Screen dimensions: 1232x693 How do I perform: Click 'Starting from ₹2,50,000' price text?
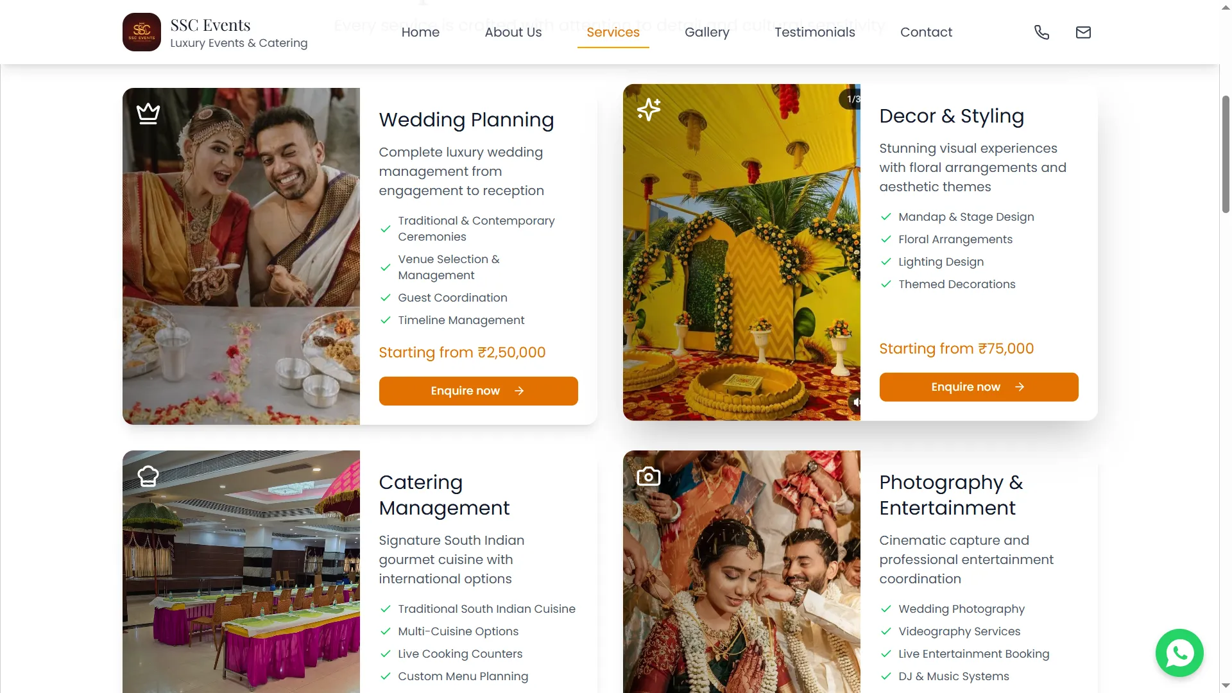462,352
